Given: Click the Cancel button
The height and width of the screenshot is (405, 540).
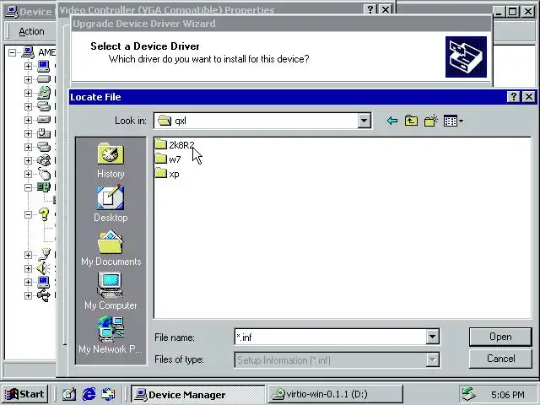Looking at the screenshot, I should tap(500, 359).
